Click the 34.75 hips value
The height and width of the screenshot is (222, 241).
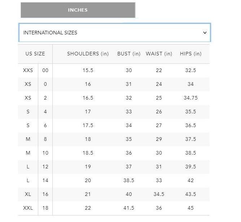tap(190, 98)
